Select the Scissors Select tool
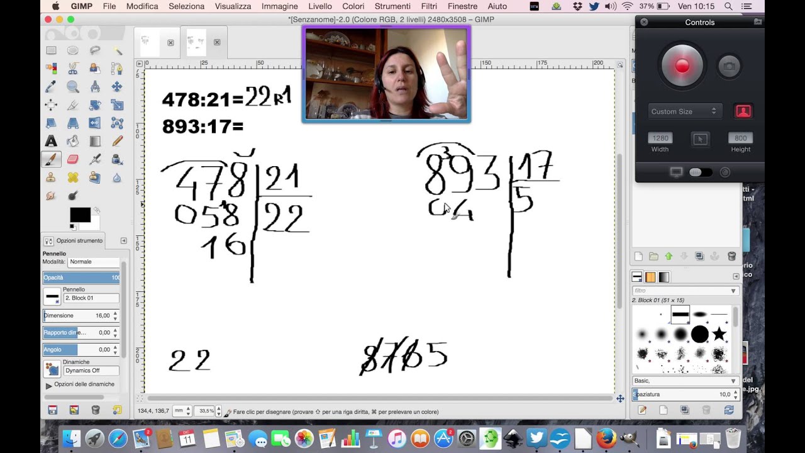This screenshot has height=453, width=805. (x=73, y=69)
